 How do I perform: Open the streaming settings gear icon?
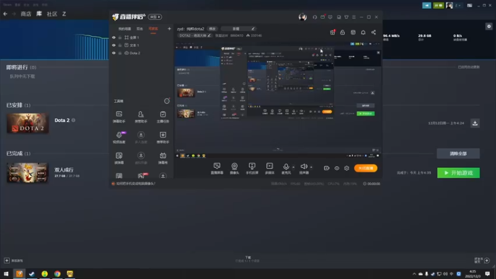(x=347, y=168)
